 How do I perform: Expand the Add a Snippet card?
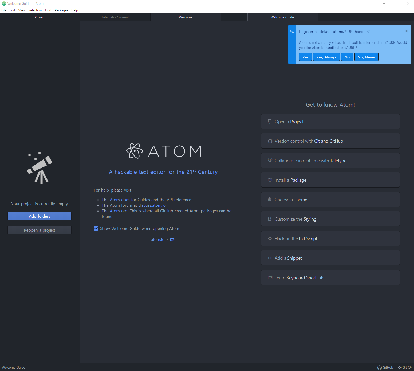[x=330, y=258]
